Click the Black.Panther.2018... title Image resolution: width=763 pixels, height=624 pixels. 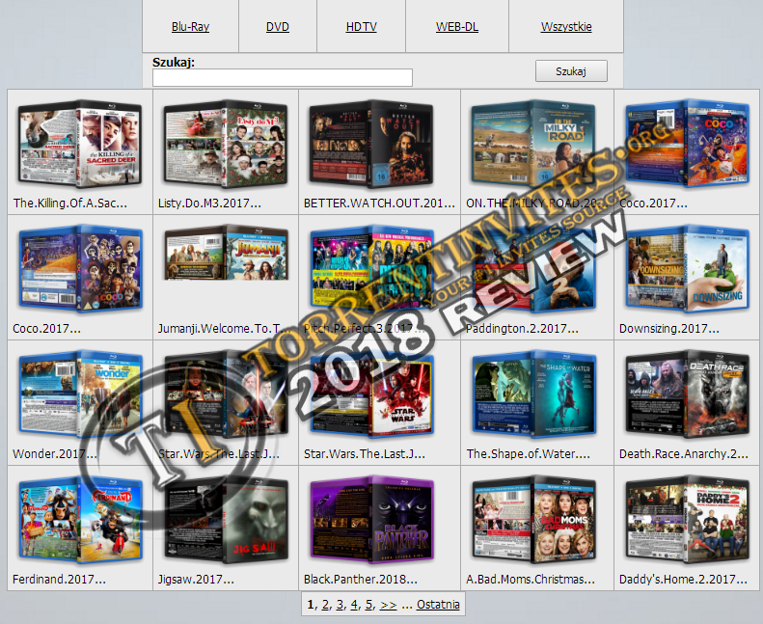tap(361, 580)
